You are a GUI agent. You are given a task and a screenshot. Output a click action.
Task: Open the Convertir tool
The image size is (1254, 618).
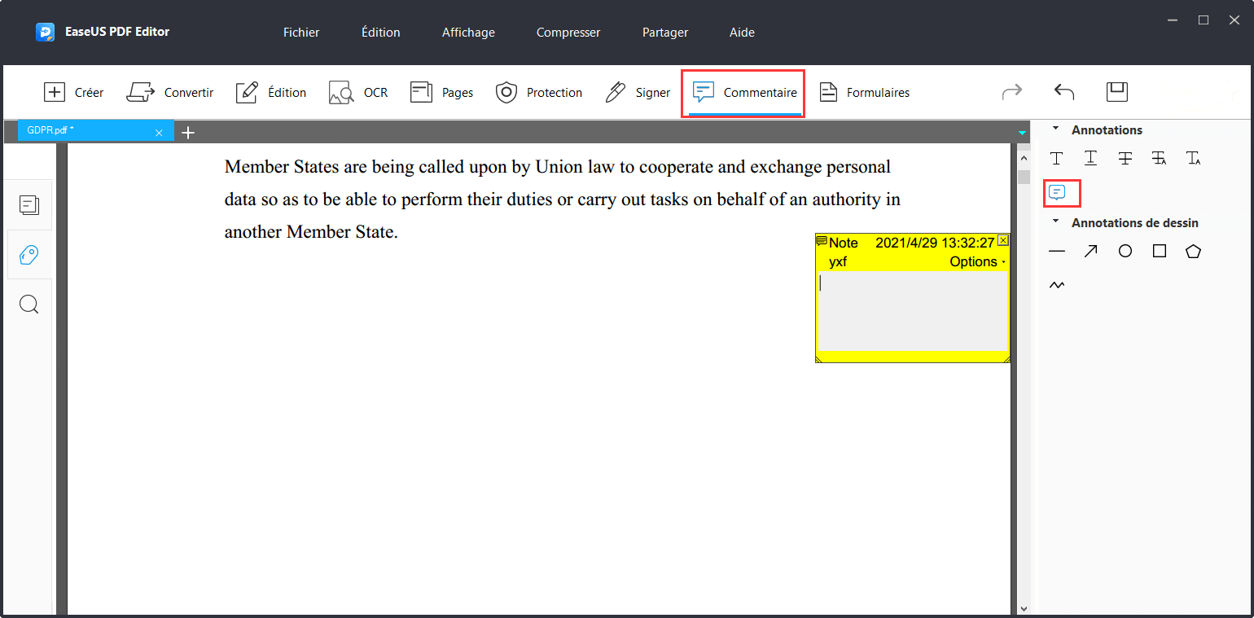pos(170,93)
